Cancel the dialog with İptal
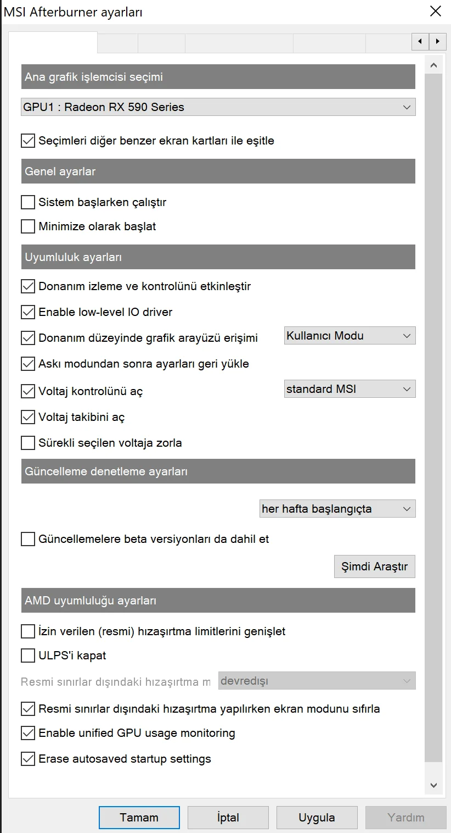Screen dimensions: 451x833 [x=228, y=817]
